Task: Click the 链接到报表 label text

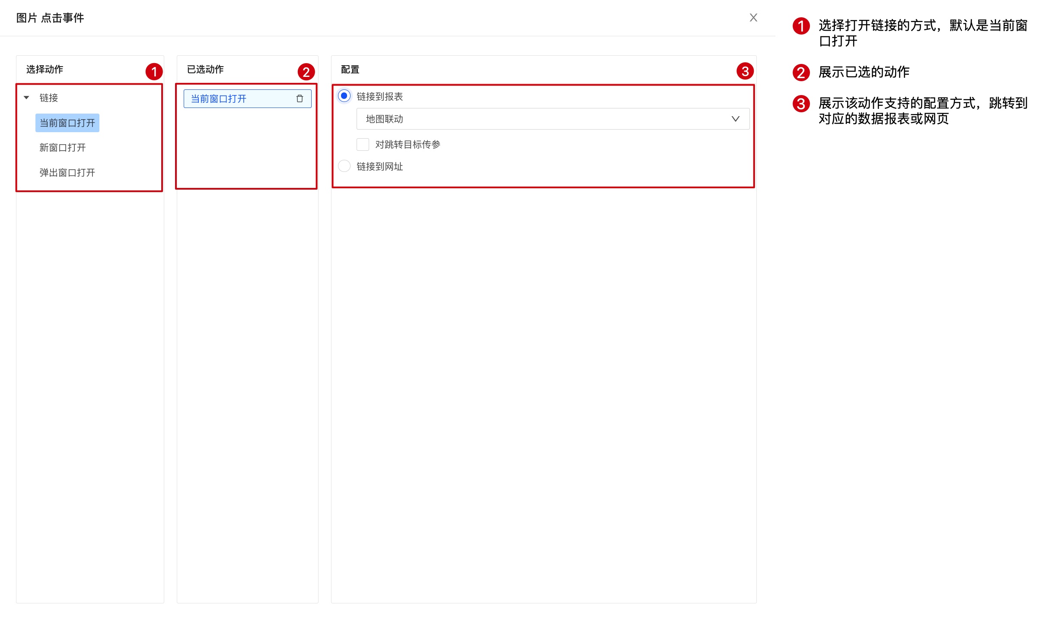Action: tap(380, 96)
